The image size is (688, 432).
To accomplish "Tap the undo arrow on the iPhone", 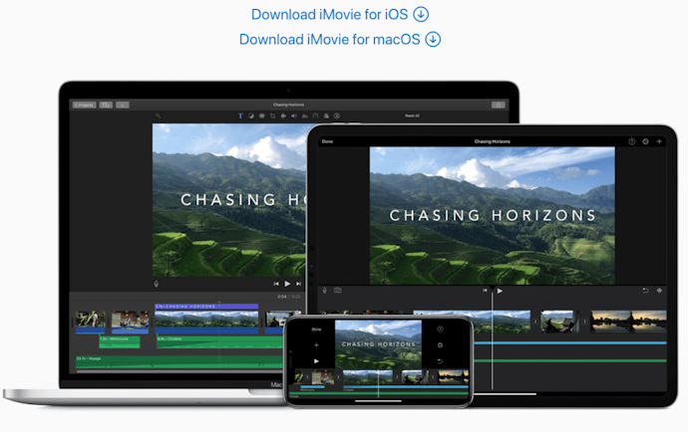I will (x=440, y=361).
